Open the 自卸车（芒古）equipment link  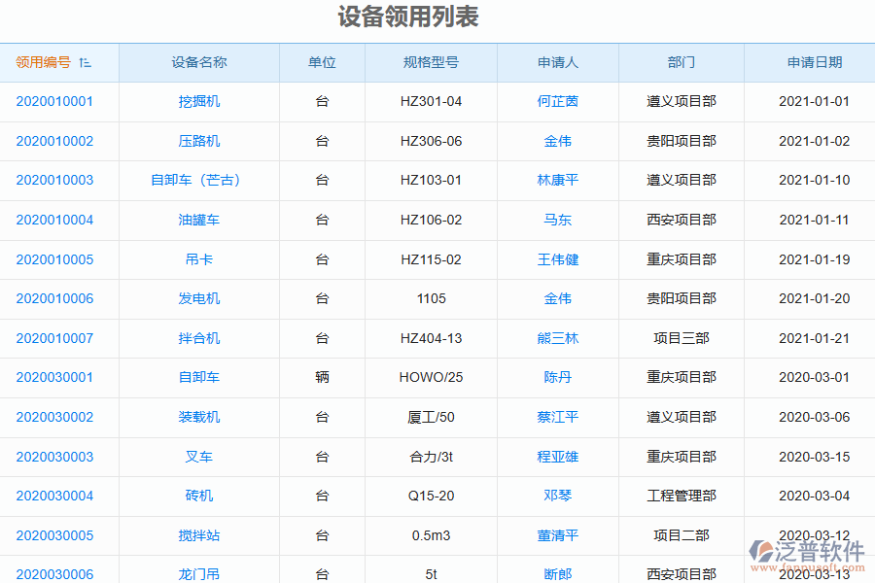[197, 180]
